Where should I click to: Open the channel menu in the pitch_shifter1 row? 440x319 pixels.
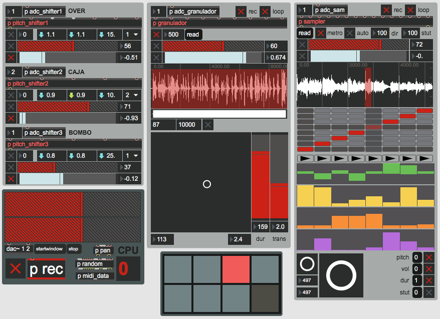132,35
